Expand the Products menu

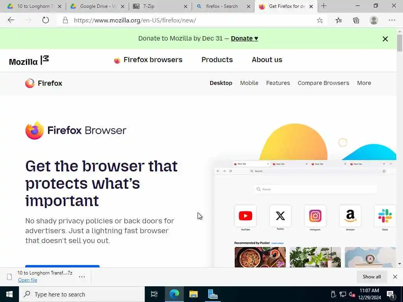217,60
